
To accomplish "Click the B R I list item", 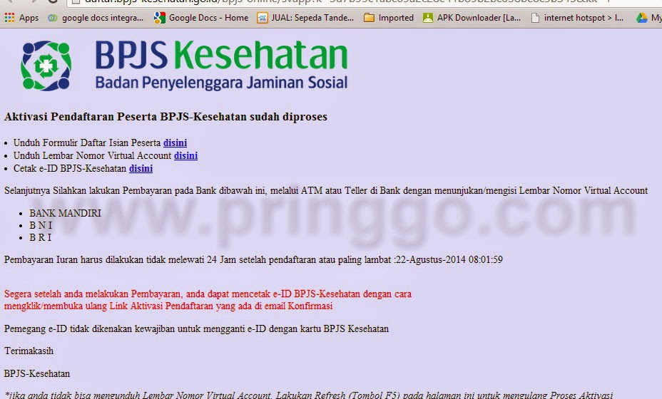I will (x=40, y=237).
